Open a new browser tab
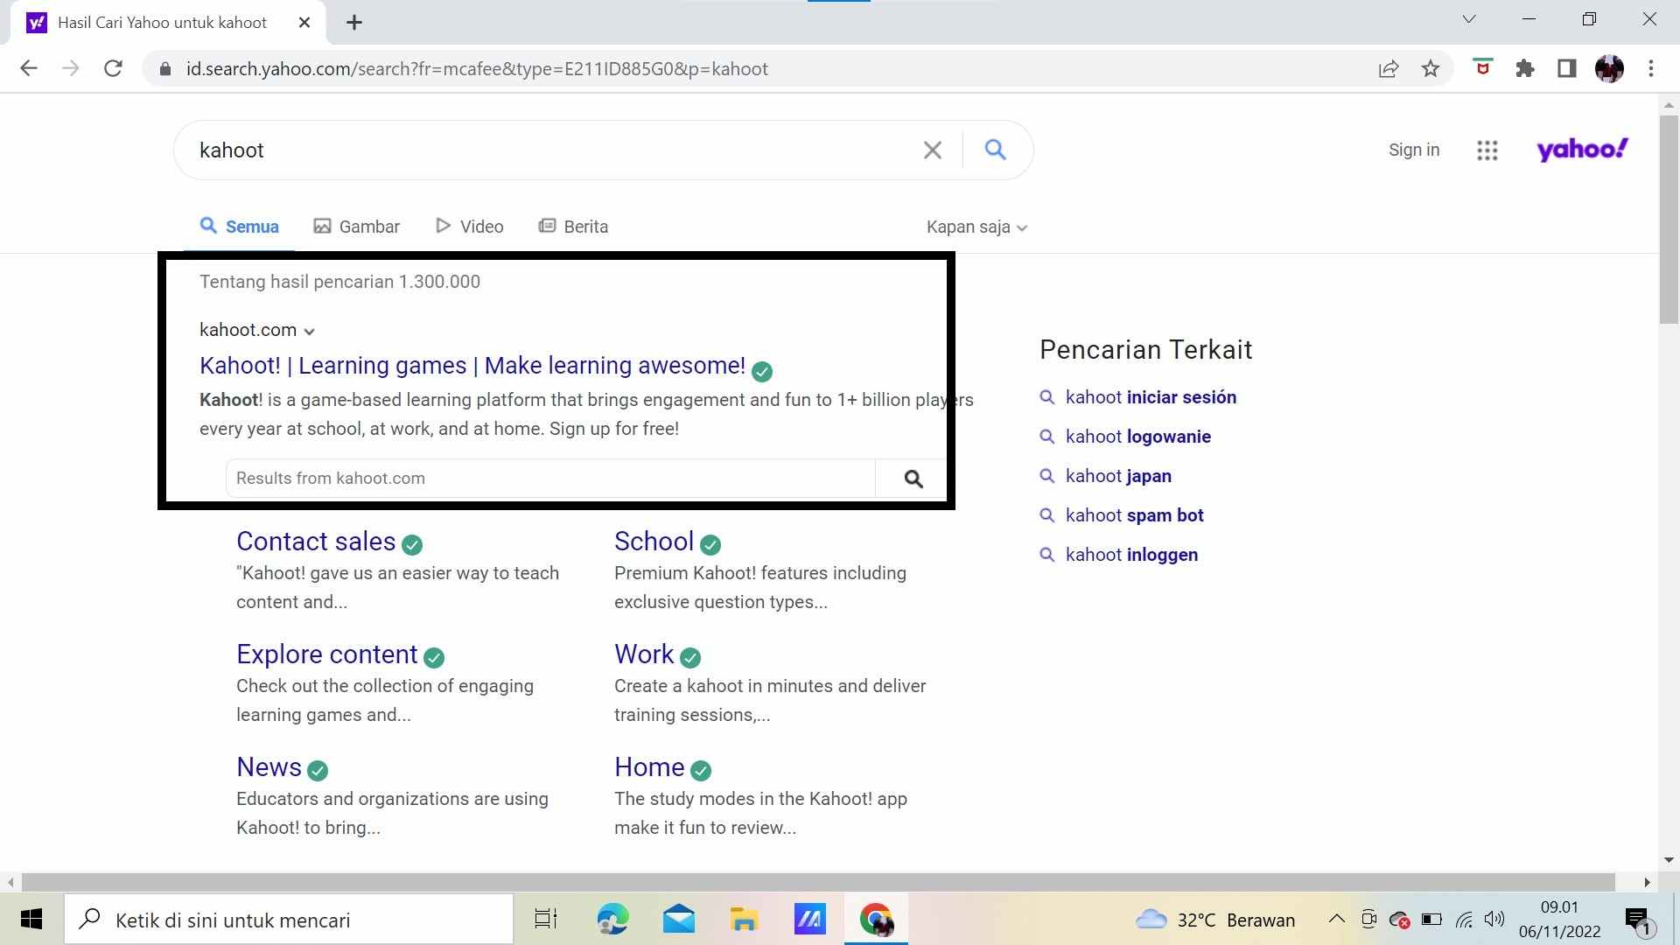This screenshot has height=945, width=1680. (x=354, y=23)
